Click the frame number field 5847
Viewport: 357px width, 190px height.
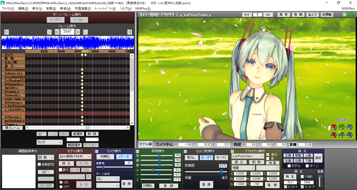point(67,31)
